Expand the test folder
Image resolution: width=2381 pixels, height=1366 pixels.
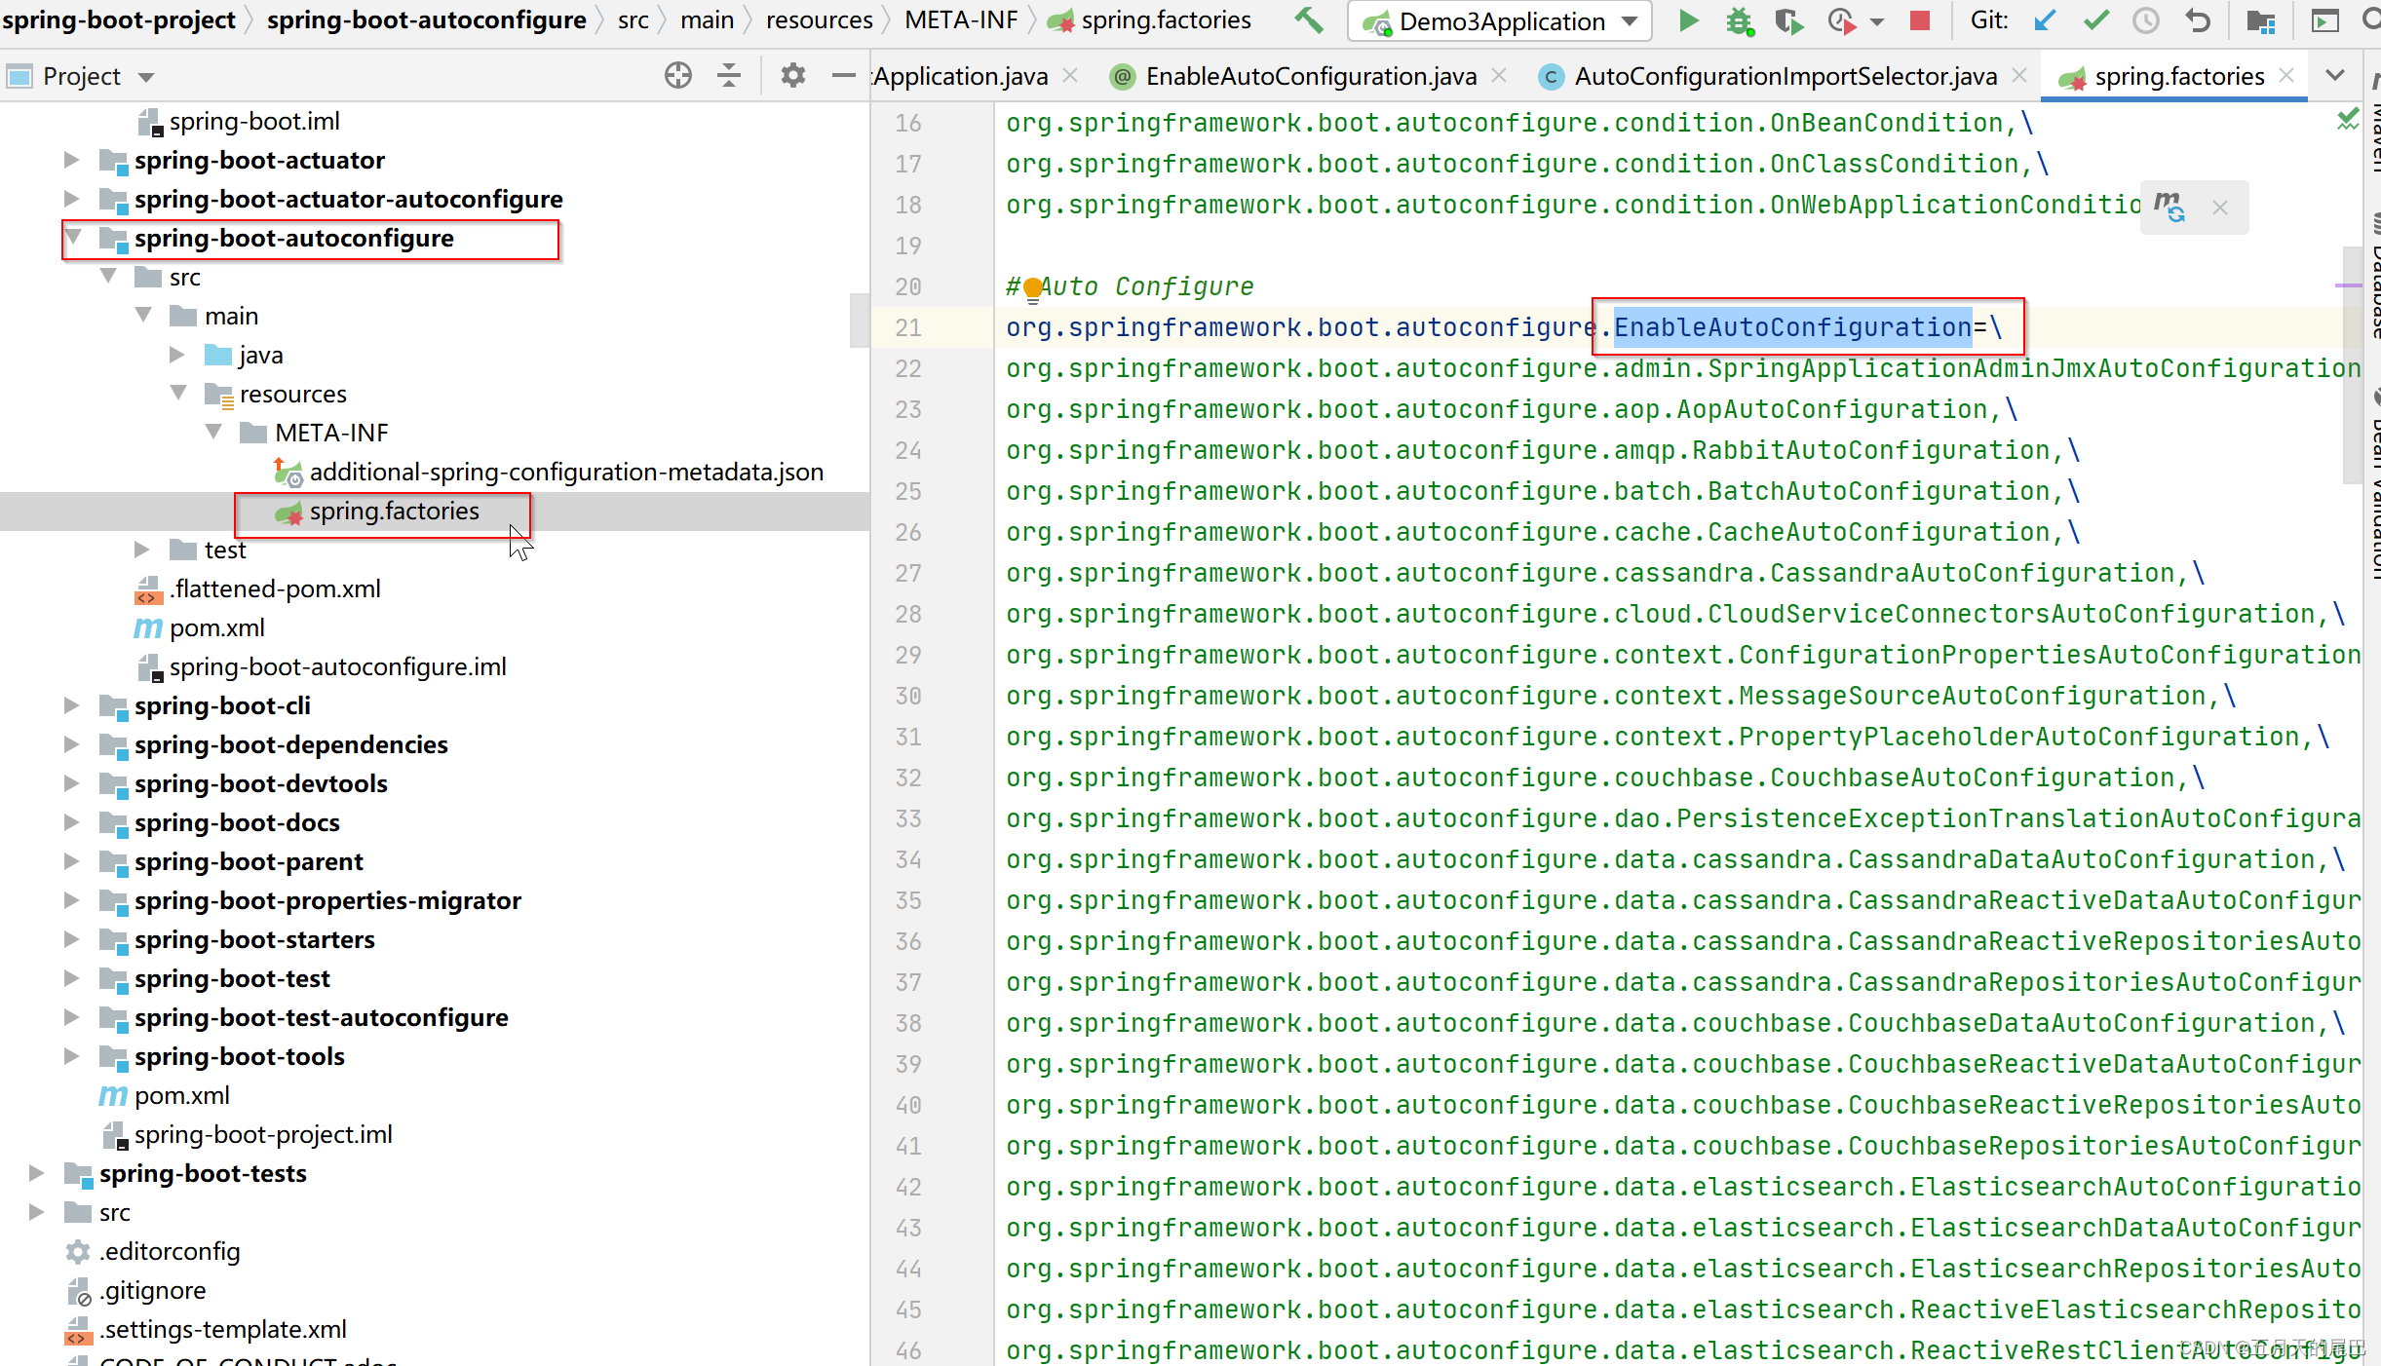pyautogui.click(x=141, y=550)
